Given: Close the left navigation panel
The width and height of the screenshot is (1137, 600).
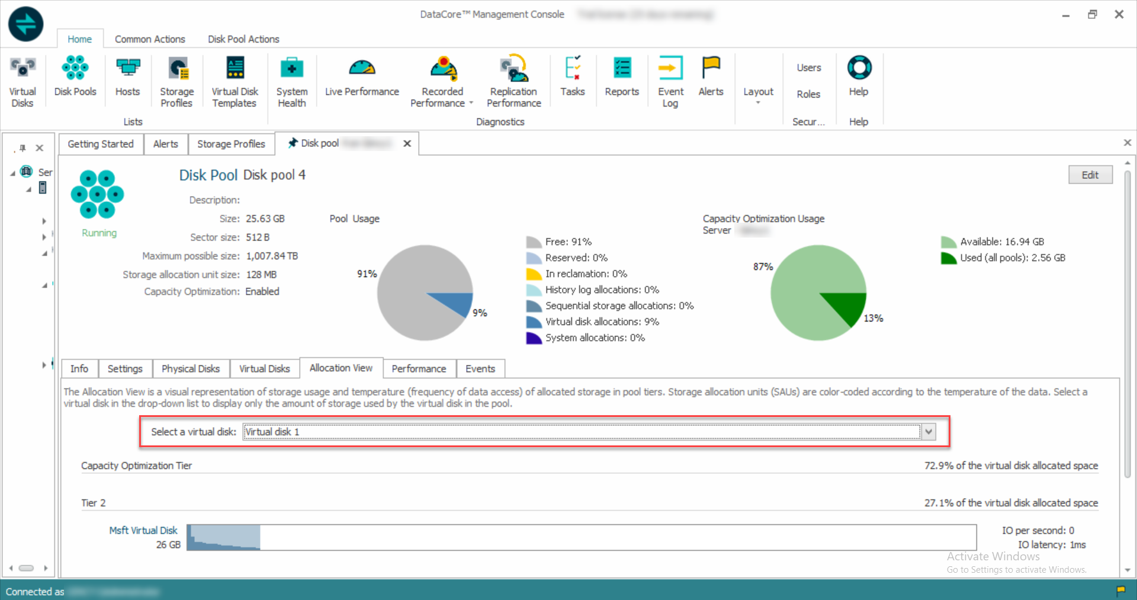Looking at the screenshot, I should coord(40,147).
